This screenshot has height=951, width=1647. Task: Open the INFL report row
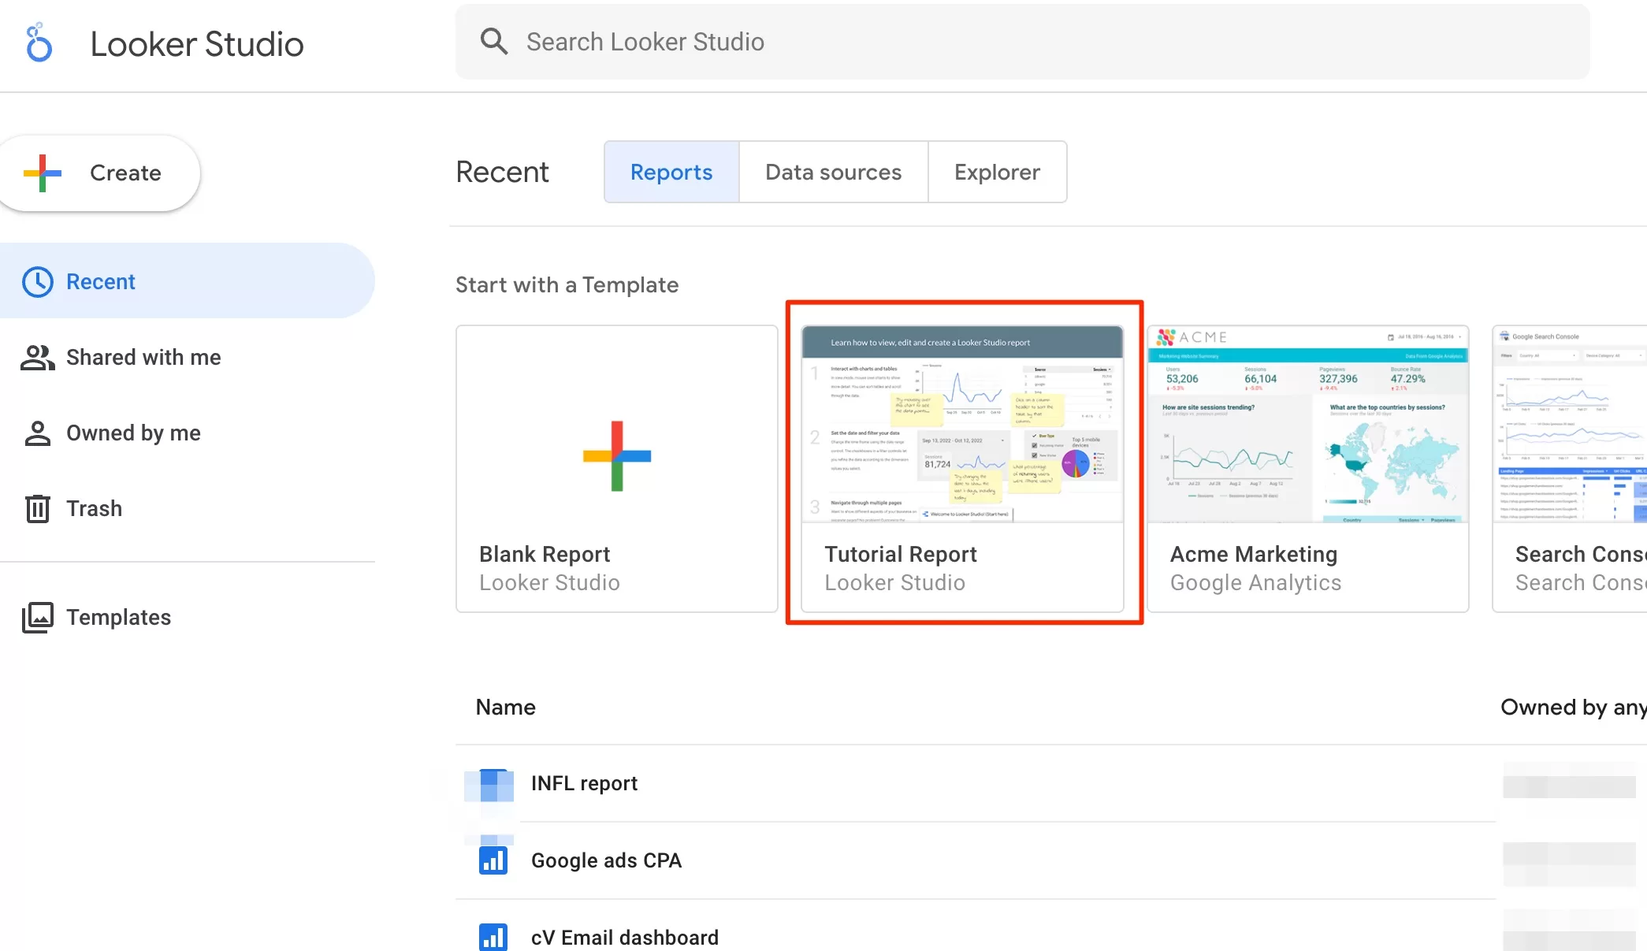[976, 784]
